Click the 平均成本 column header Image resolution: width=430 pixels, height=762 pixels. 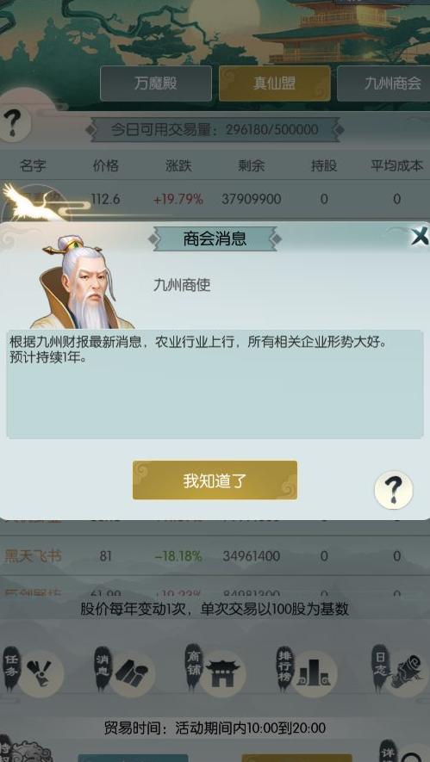pos(397,165)
